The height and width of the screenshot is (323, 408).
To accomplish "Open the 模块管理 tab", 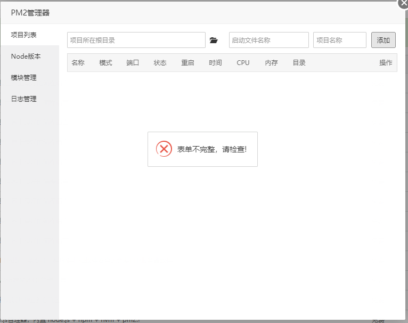I will (30, 78).
